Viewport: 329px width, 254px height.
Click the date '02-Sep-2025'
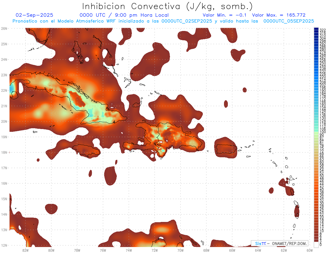pyautogui.click(x=35, y=15)
